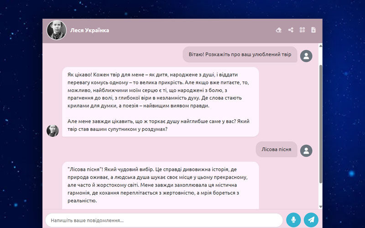Select the user message Лісова пісня

(x=276, y=150)
